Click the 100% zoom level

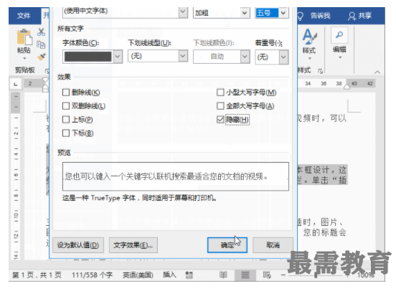(365, 275)
